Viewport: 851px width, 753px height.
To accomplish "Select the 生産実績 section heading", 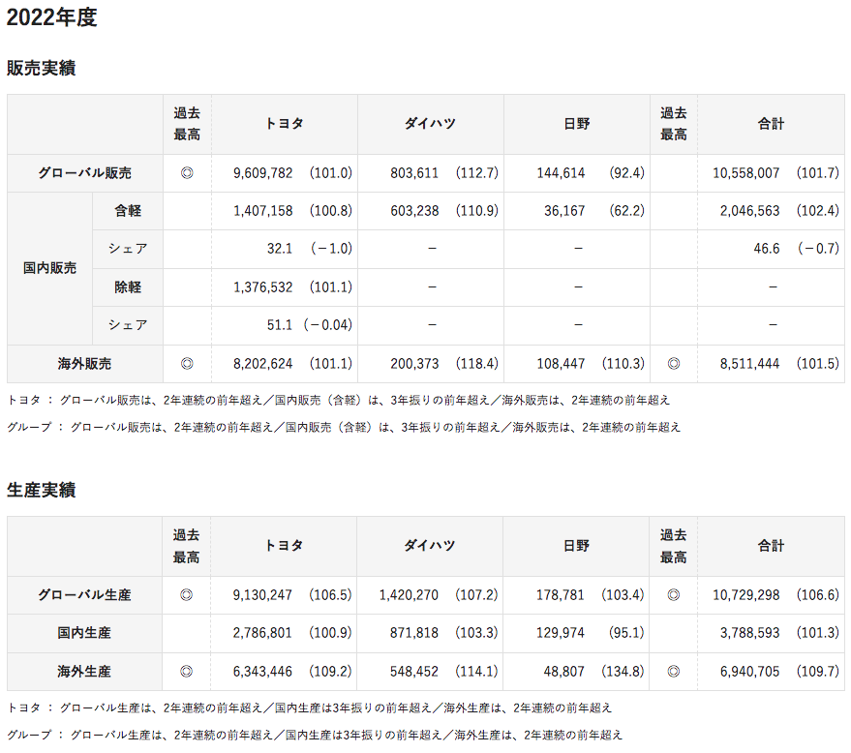I will click(x=41, y=490).
